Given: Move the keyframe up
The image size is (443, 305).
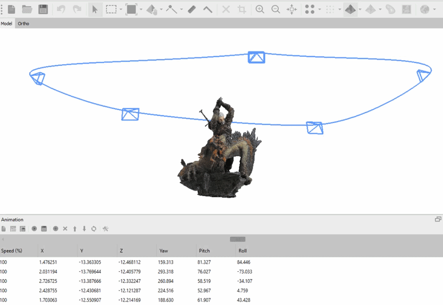Looking at the screenshot, I should click(75, 229).
